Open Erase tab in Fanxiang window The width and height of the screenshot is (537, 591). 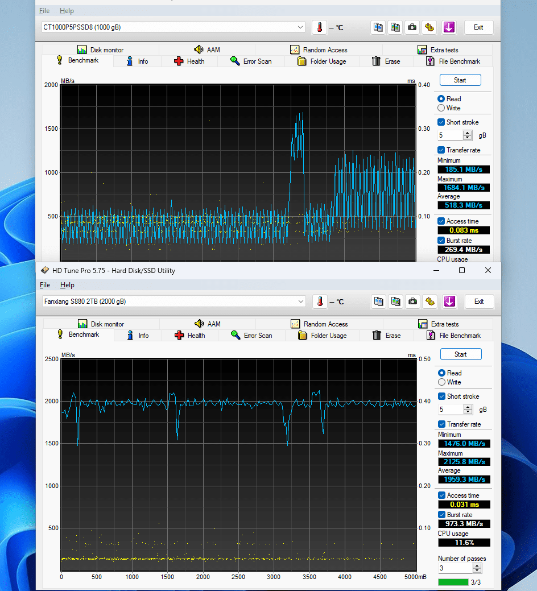387,336
